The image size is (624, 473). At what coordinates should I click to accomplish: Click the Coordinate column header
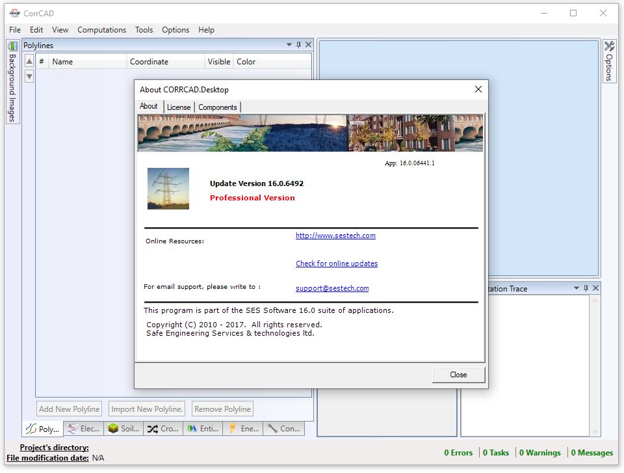tap(149, 62)
